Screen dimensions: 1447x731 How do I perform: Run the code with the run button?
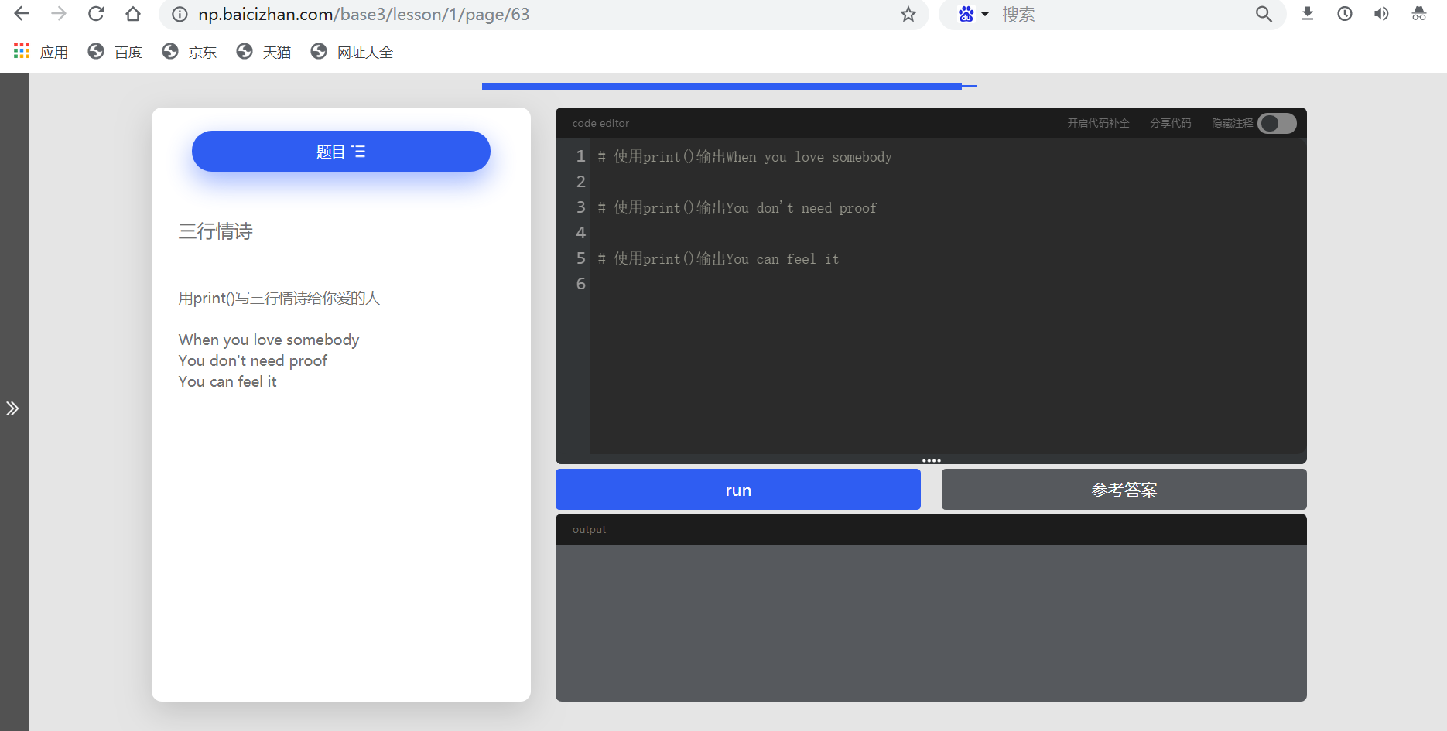pyautogui.click(x=738, y=490)
